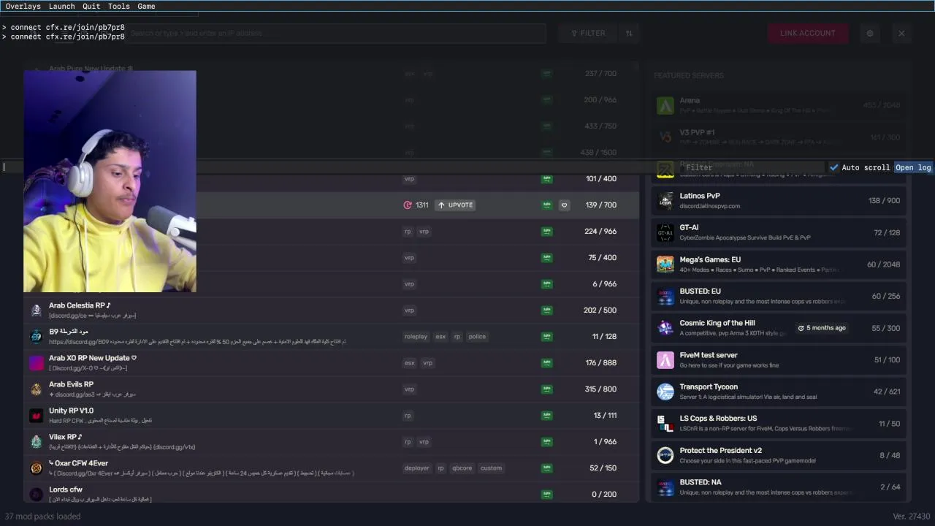935x526 pixels.
Task: Select the Lords cfw server name
Action: click(x=66, y=489)
